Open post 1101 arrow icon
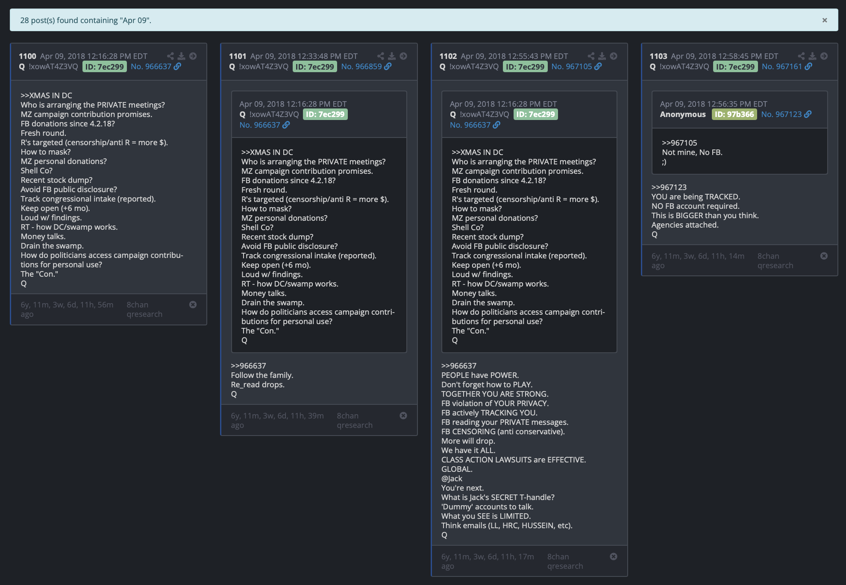Viewport: 846px width, 585px height. click(x=403, y=56)
